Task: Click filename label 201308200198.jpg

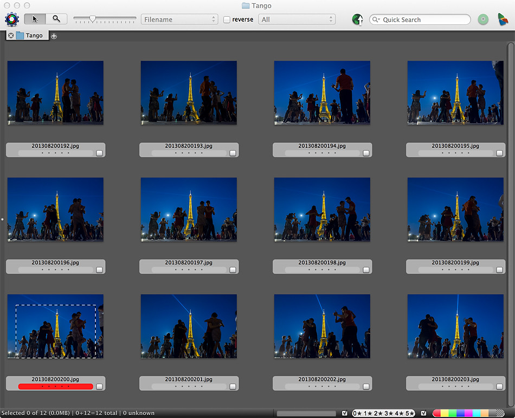Action: tap(322, 263)
